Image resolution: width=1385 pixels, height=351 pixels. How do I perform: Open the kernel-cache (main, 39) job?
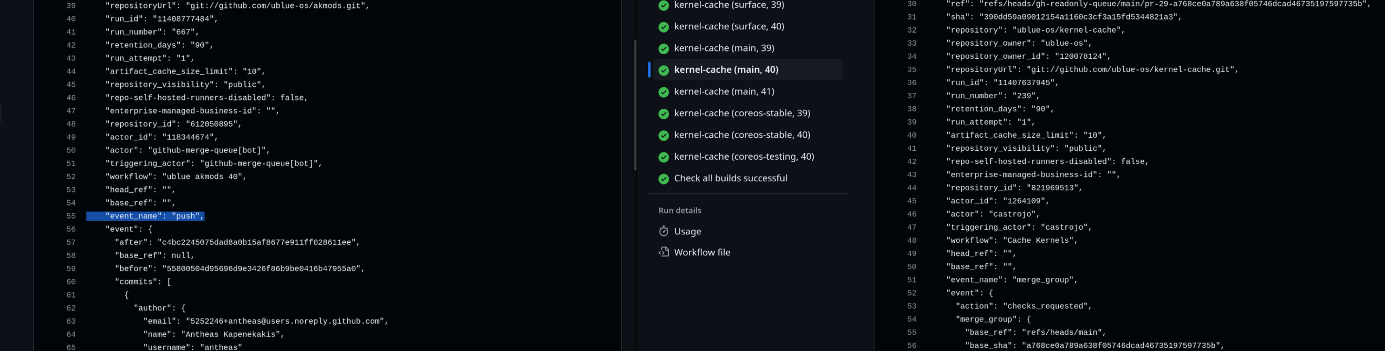723,48
